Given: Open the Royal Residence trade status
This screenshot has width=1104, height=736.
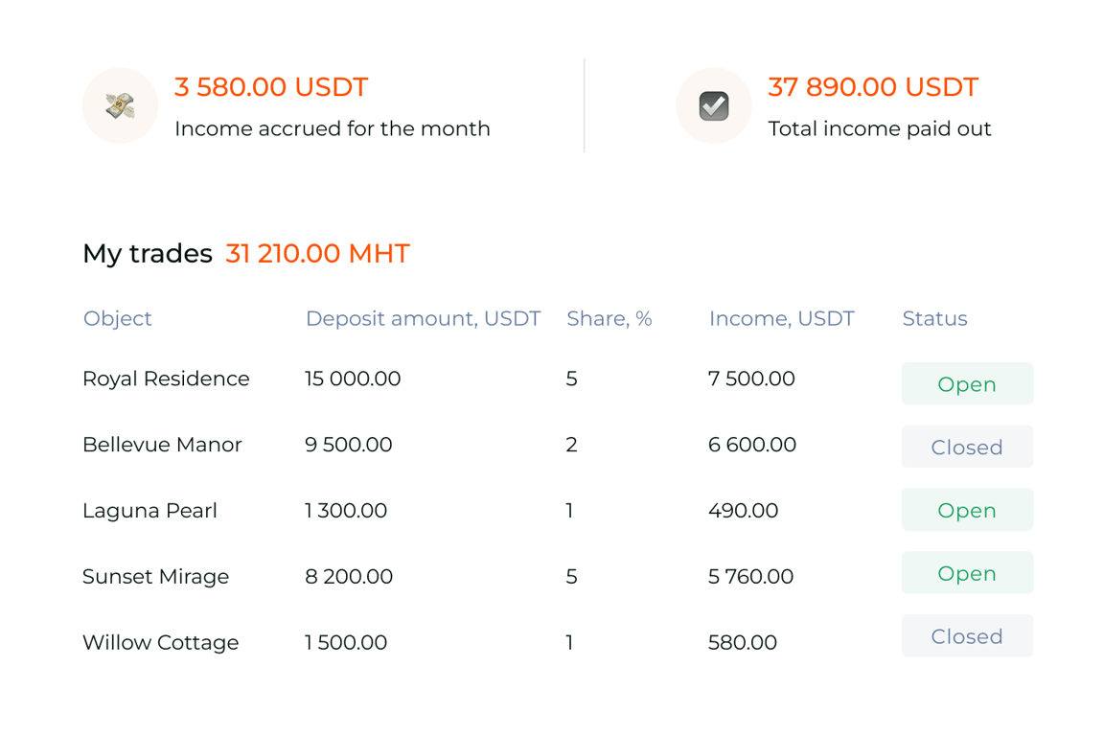Looking at the screenshot, I should point(967,383).
